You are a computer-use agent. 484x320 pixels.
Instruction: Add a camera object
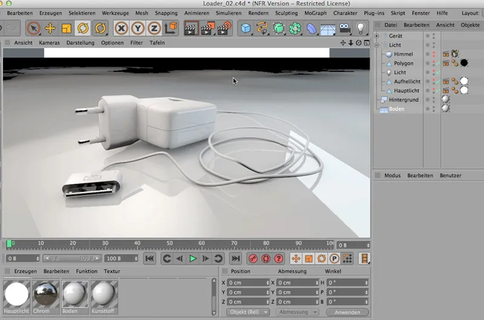pyautogui.click(x=344, y=28)
